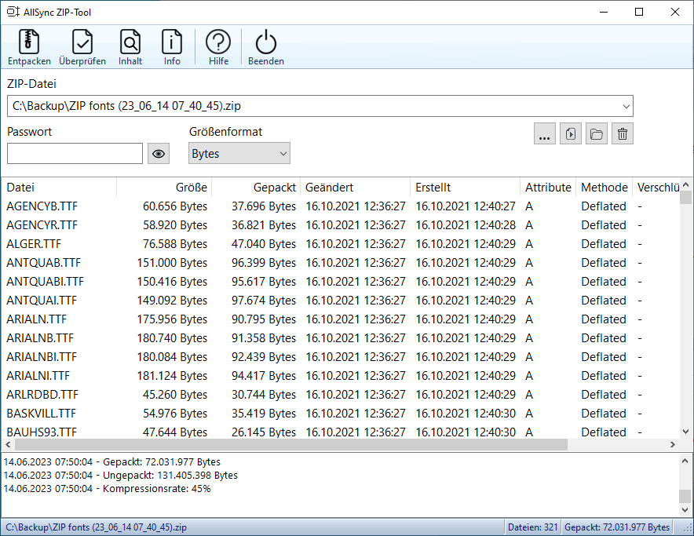
Task: Click the file list vertical scrollbar down arrow
Action: pos(685,432)
